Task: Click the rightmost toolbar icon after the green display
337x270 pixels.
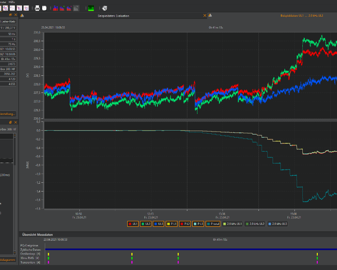Action: [x=104, y=8]
